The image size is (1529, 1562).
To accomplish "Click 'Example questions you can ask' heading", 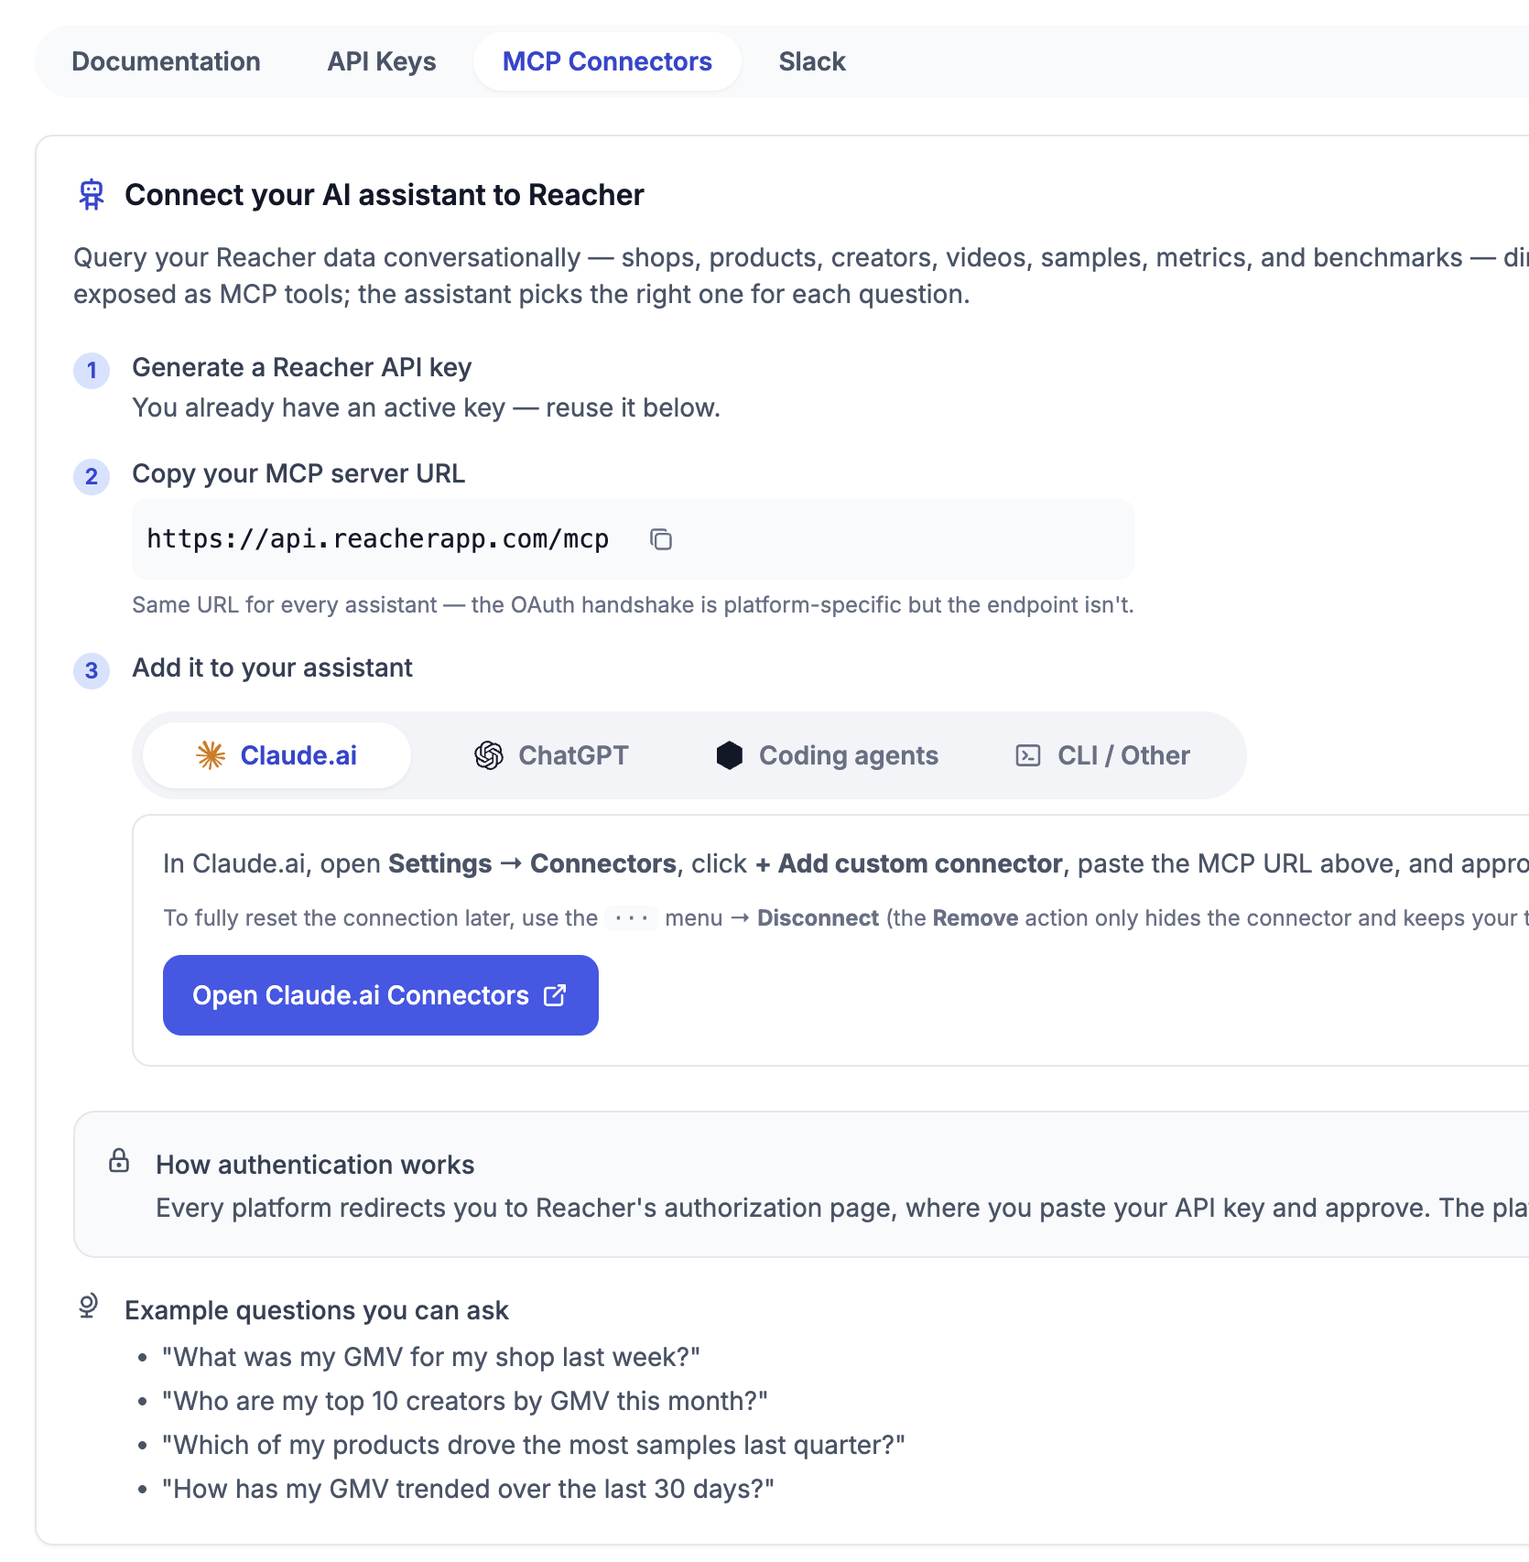I will click(x=317, y=1310).
